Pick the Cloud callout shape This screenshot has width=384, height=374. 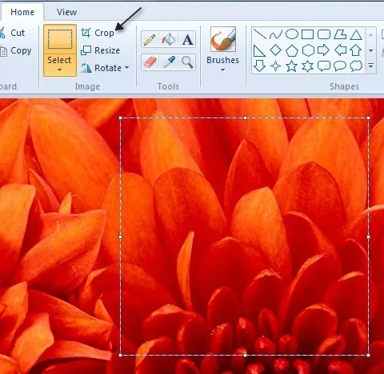(356, 66)
